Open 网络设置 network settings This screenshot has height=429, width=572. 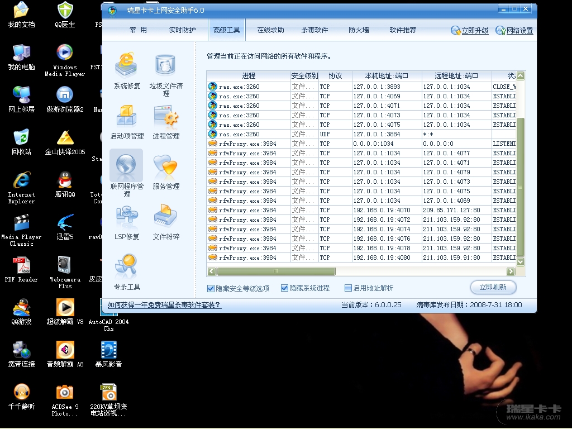(514, 31)
